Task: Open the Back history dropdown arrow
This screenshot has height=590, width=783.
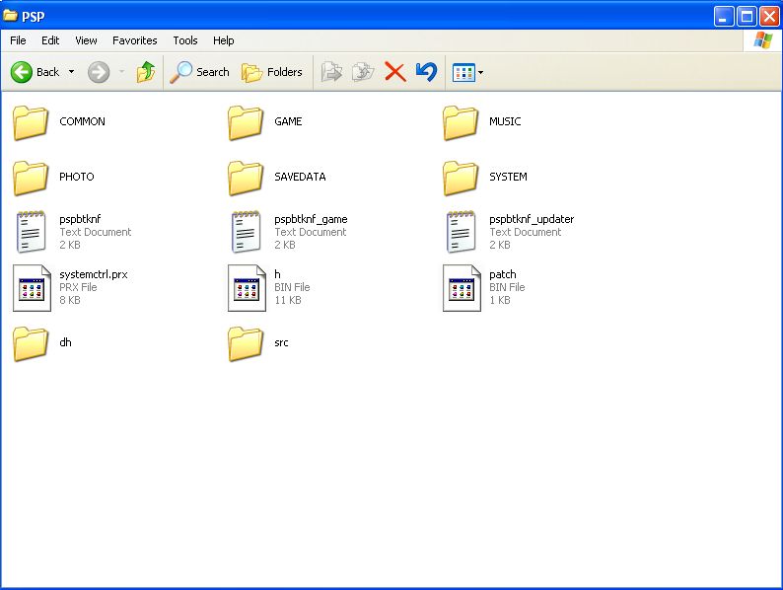Action: (71, 72)
